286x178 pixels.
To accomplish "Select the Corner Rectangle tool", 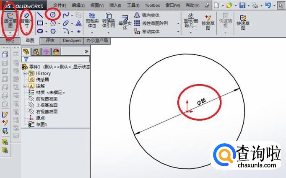I will click(40, 23).
